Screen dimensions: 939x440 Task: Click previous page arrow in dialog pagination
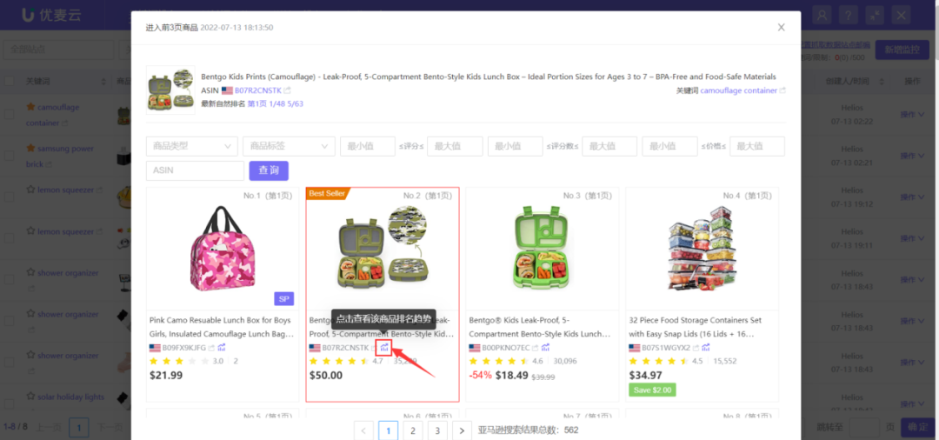[363, 430]
